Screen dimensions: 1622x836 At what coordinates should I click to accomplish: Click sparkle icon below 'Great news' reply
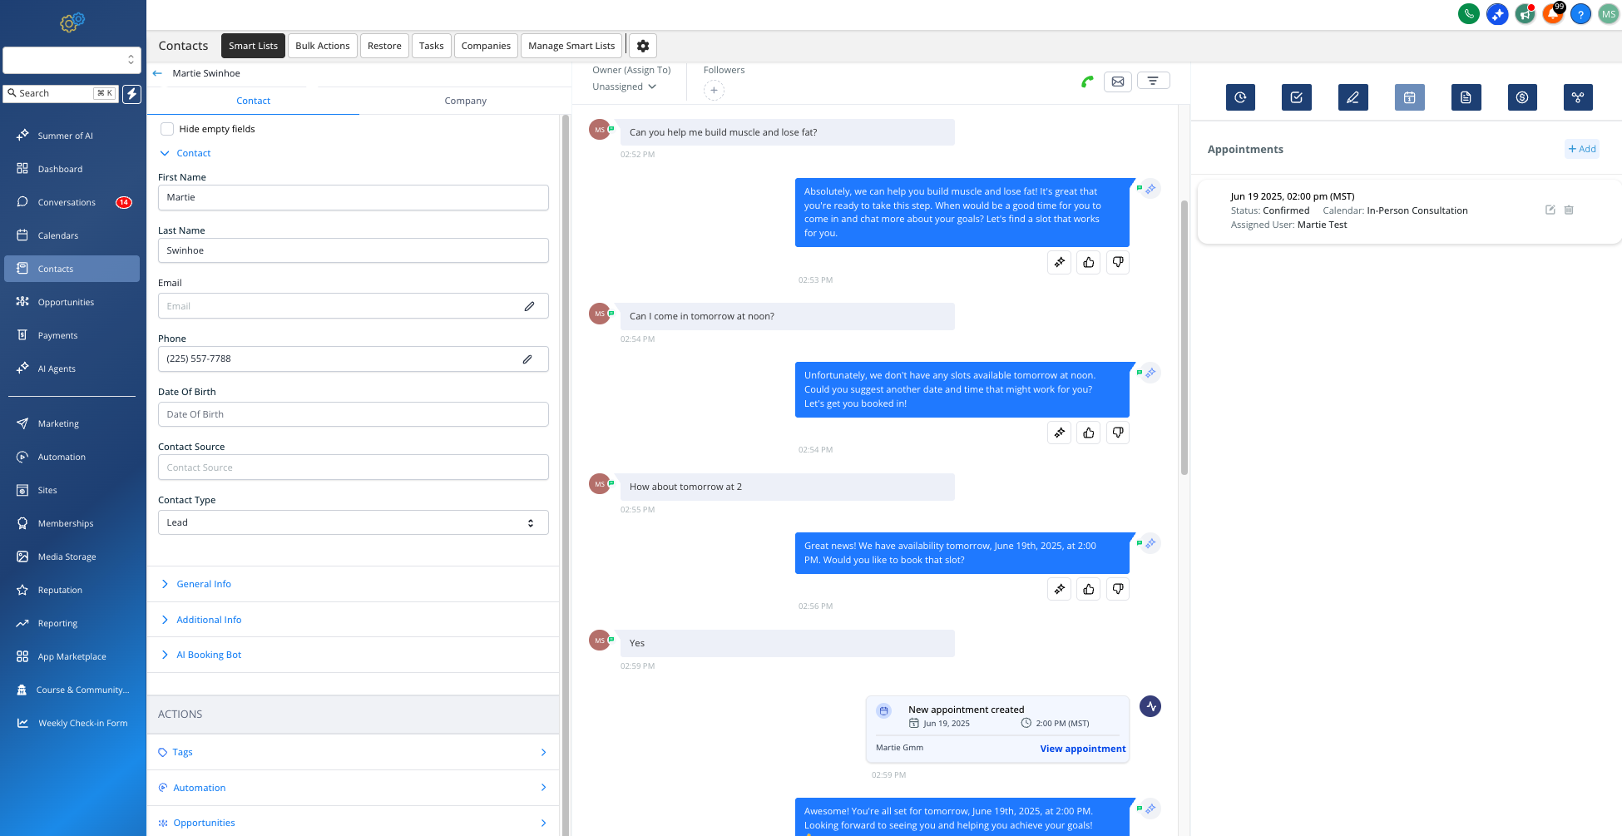pyautogui.click(x=1060, y=589)
